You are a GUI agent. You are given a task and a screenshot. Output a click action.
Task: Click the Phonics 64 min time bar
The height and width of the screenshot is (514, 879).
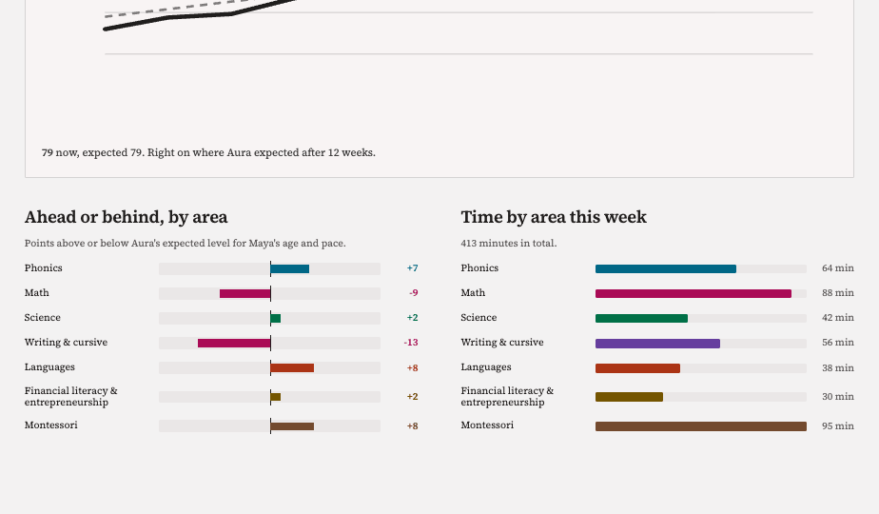(x=665, y=268)
